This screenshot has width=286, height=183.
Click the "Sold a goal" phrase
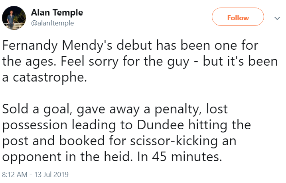[x=36, y=110]
